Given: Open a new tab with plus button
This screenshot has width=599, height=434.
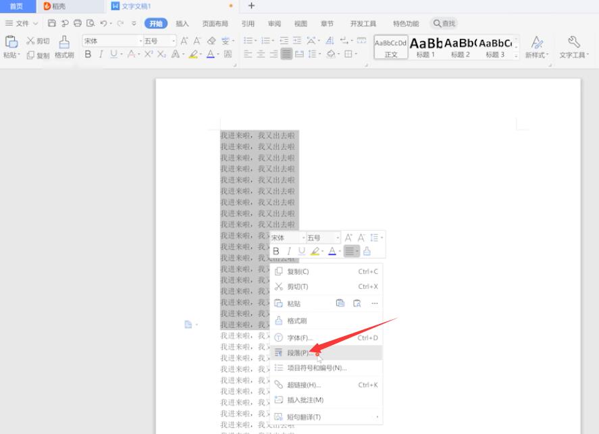Looking at the screenshot, I should [x=251, y=5].
